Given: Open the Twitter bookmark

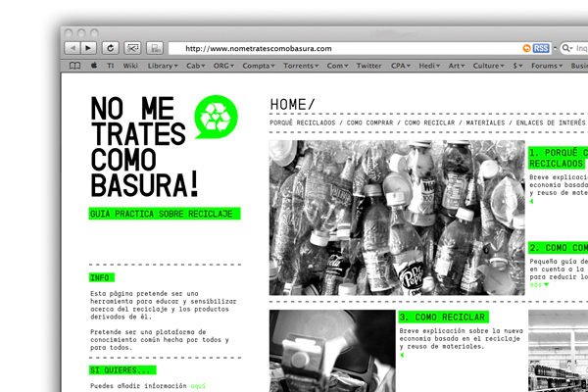Looking at the screenshot, I should click(x=369, y=66).
